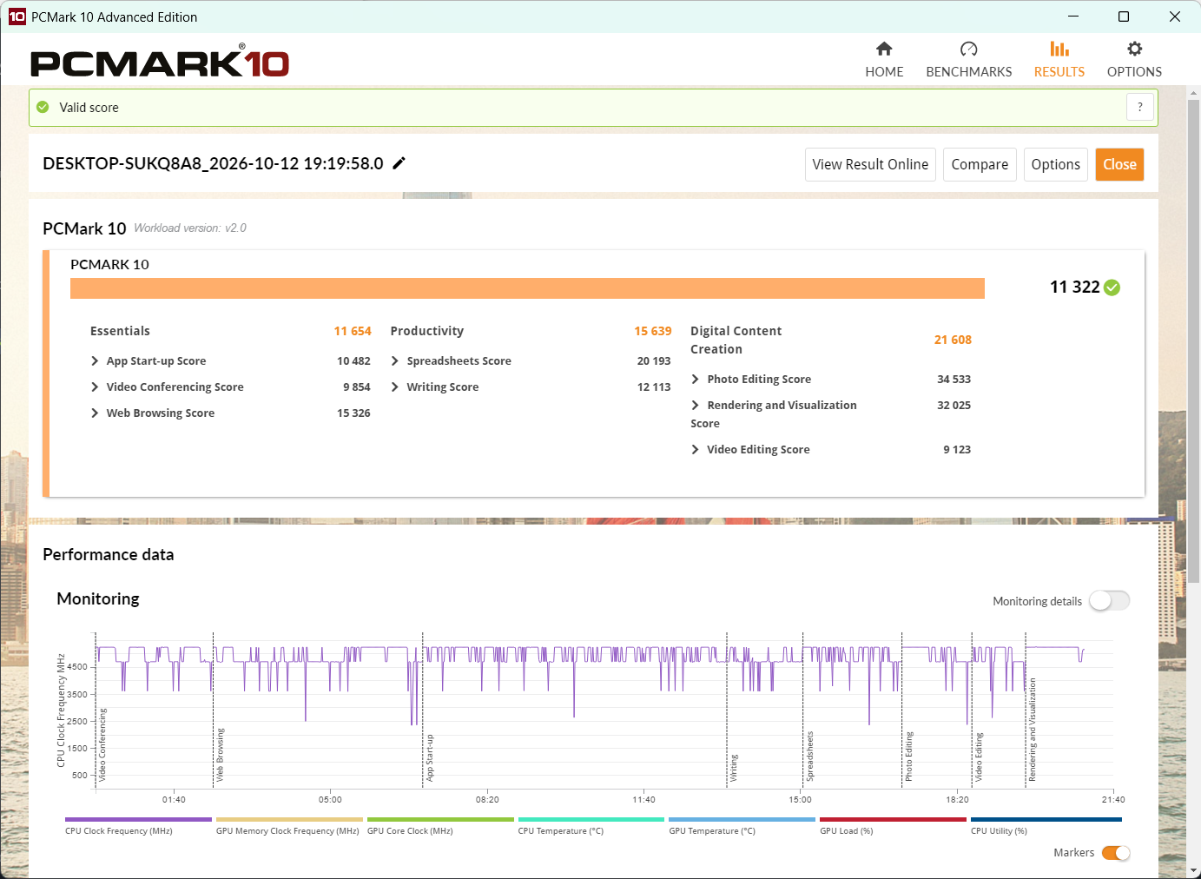The image size is (1201, 879).
Task: Click the valid score help question mark
Action: (x=1140, y=107)
